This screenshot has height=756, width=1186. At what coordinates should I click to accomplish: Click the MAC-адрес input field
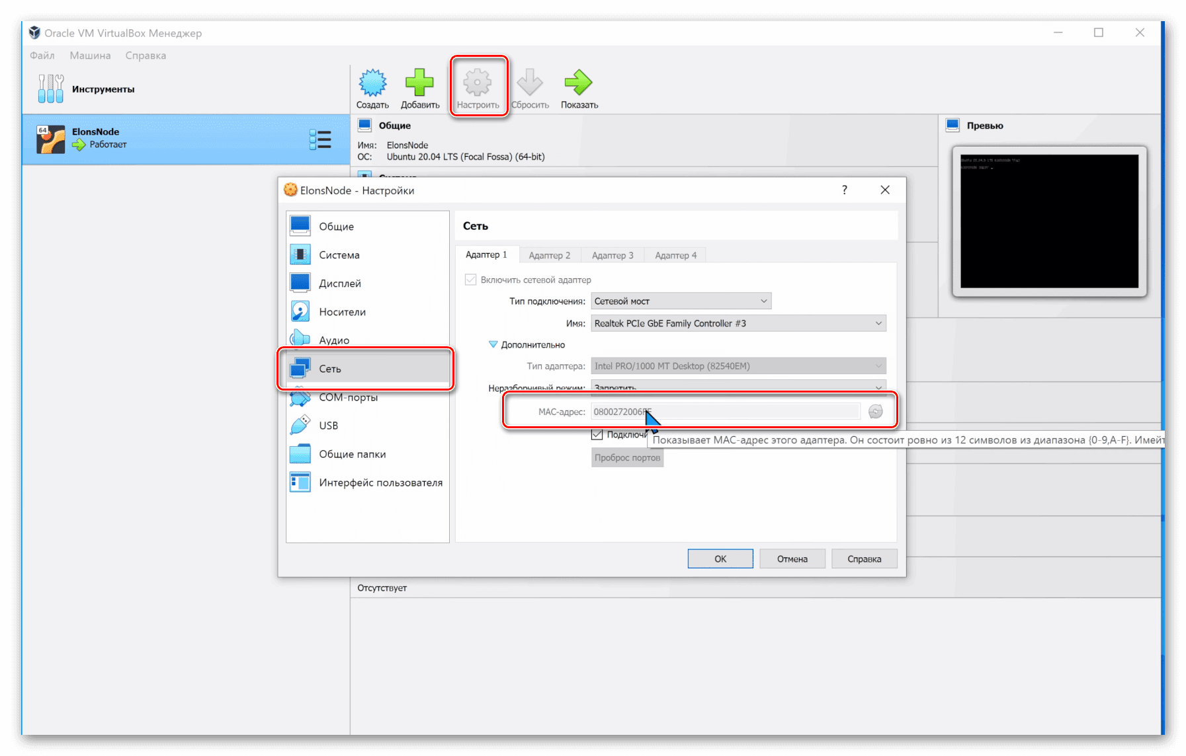pyautogui.click(x=726, y=411)
